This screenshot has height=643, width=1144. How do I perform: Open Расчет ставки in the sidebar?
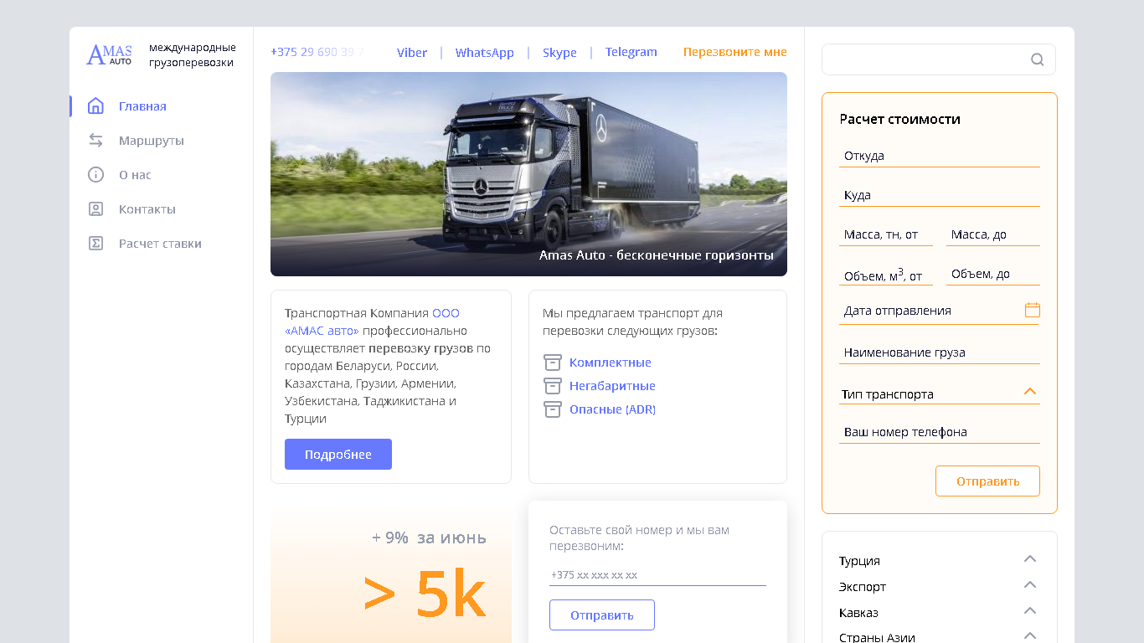click(x=160, y=244)
